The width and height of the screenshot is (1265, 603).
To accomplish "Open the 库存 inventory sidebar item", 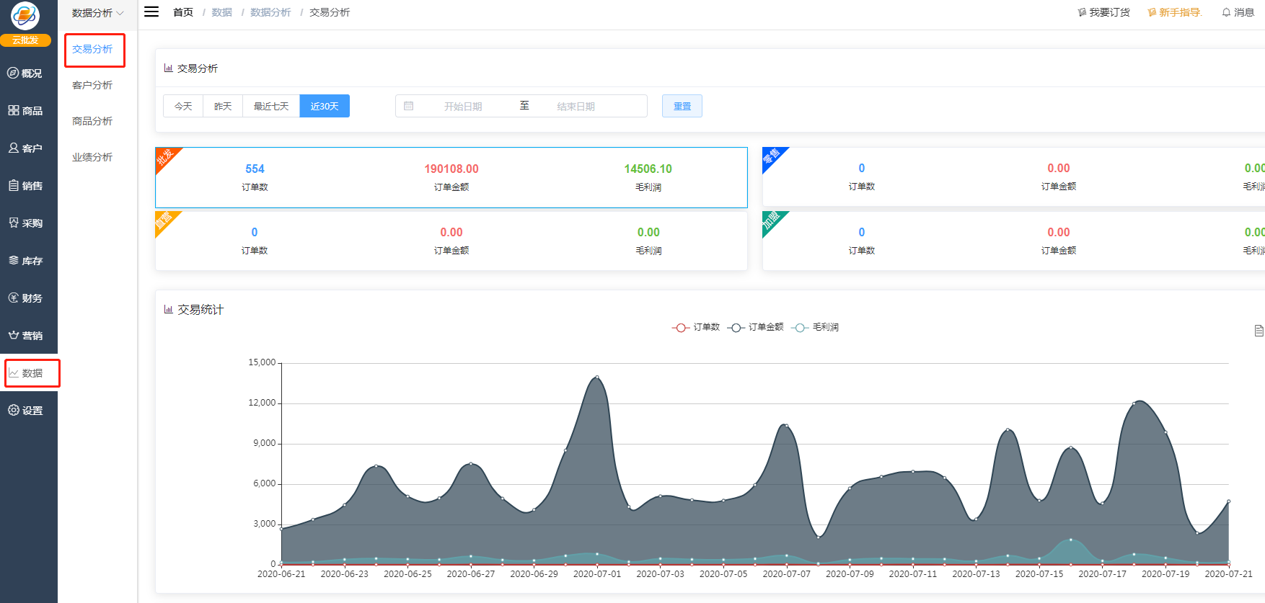I will [25, 261].
